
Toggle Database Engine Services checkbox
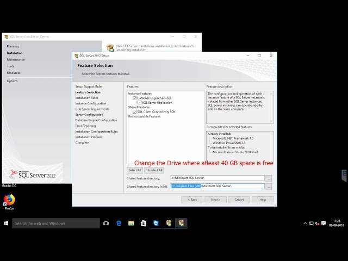pyautogui.click(x=134, y=98)
